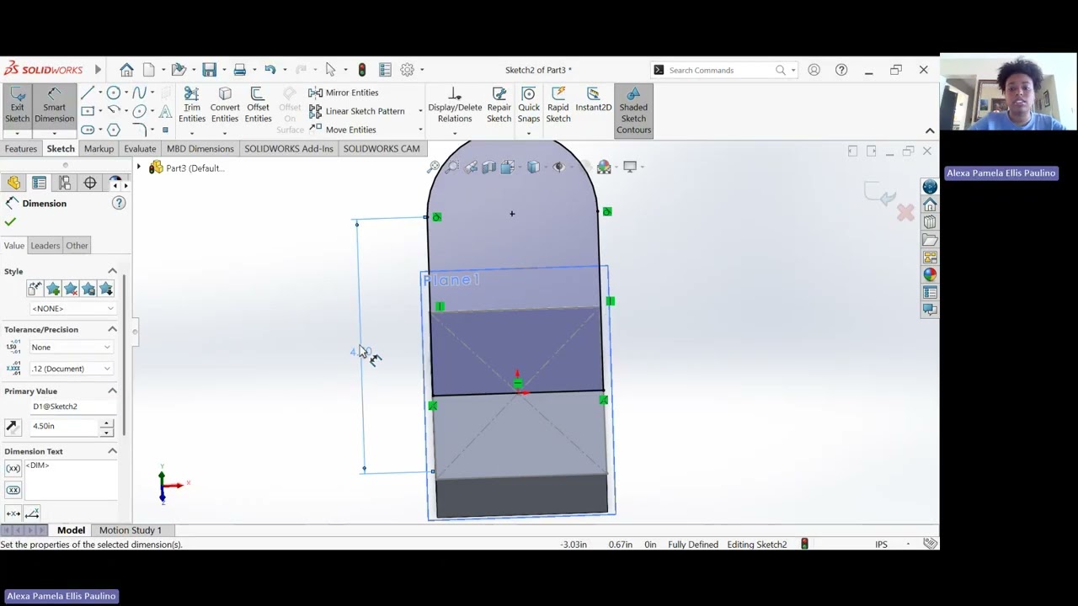The height and width of the screenshot is (606, 1078).
Task: Expand the Part3 tree node
Action: [139, 167]
